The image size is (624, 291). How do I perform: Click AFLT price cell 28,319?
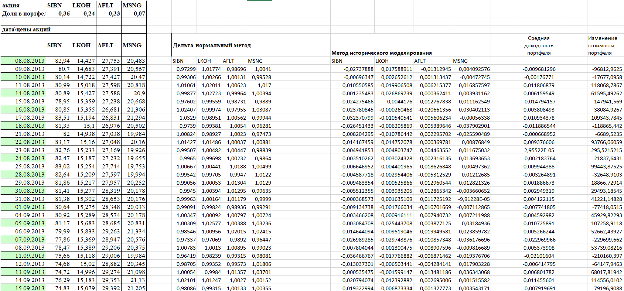[x=109, y=191]
